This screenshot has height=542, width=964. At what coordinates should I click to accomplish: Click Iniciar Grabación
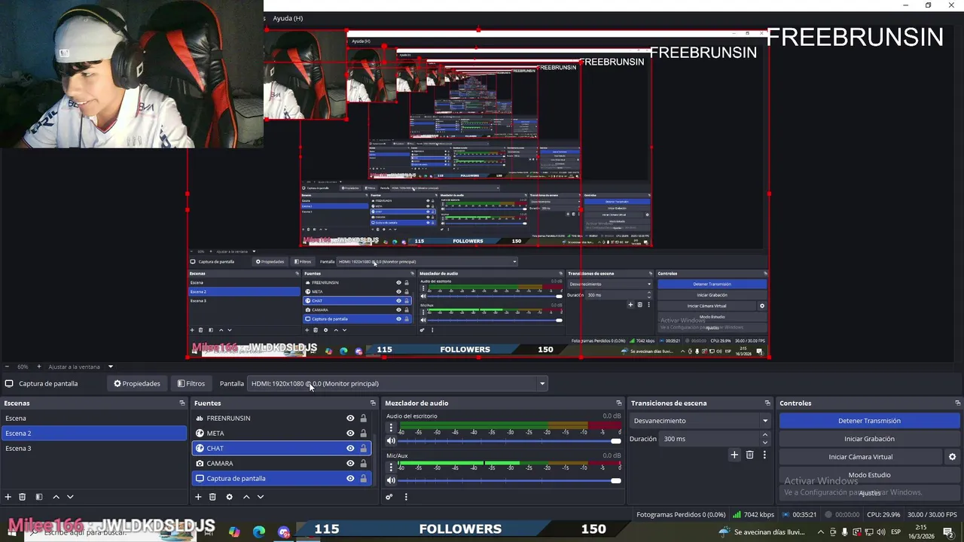(x=869, y=439)
